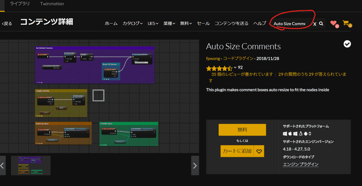Open the fpwong seller link

[x=213, y=59]
